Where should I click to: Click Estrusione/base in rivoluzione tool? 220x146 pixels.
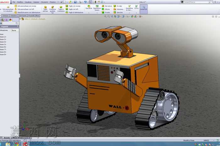(8, 9)
